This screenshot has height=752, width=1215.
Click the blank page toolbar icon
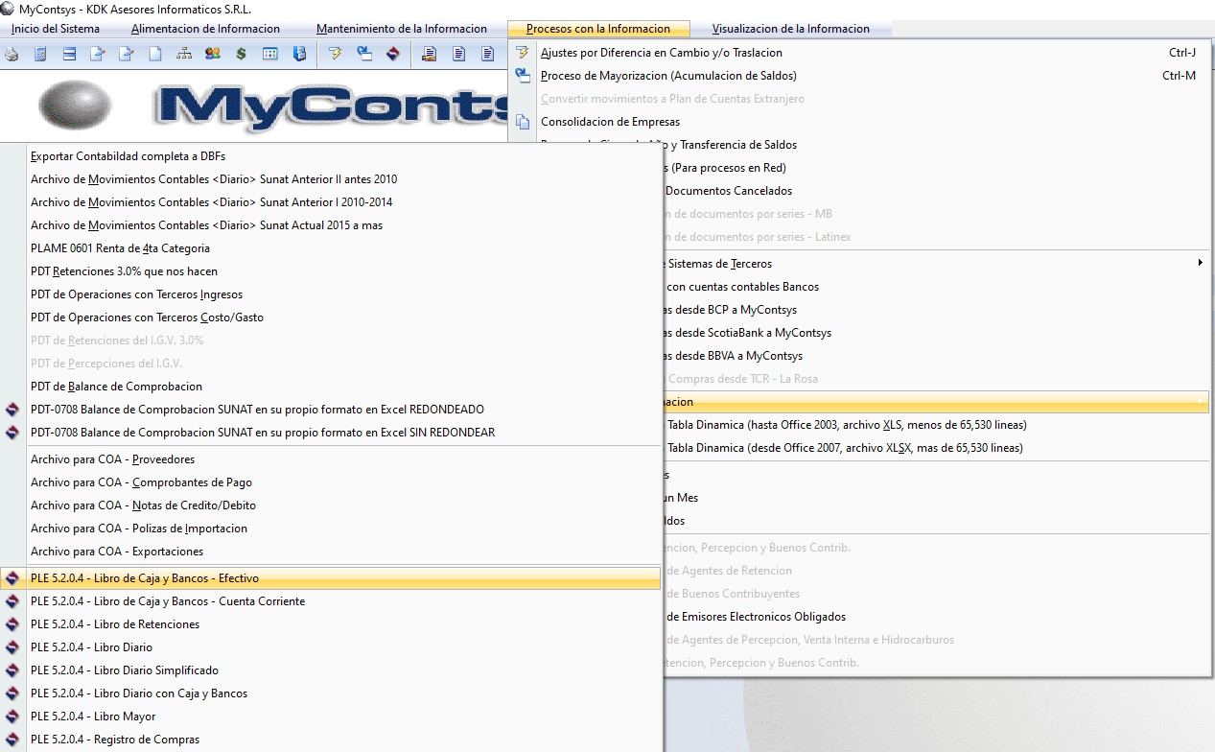click(x=154, y=54)
